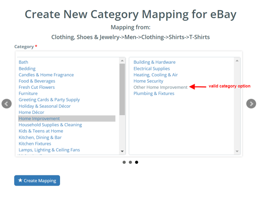Screen dimensions: 275x199
Task: Select the Furniture category
Action: click(28, 93)
